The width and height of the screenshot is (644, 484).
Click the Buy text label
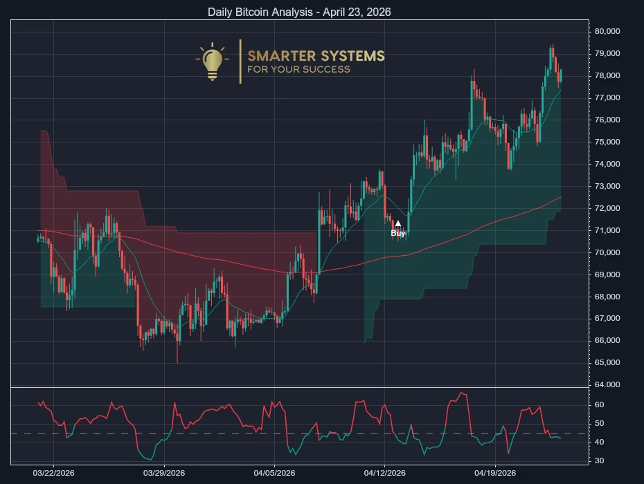(397, 234)
